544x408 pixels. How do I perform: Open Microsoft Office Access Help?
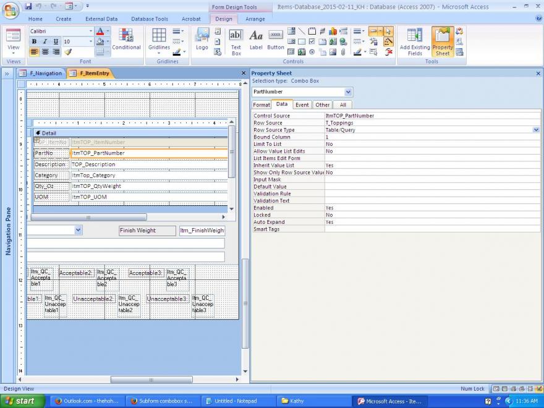[538, 19]
